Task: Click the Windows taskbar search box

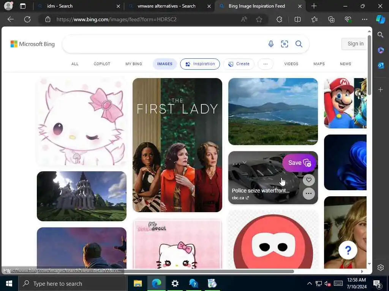Action: coord(73,283)
